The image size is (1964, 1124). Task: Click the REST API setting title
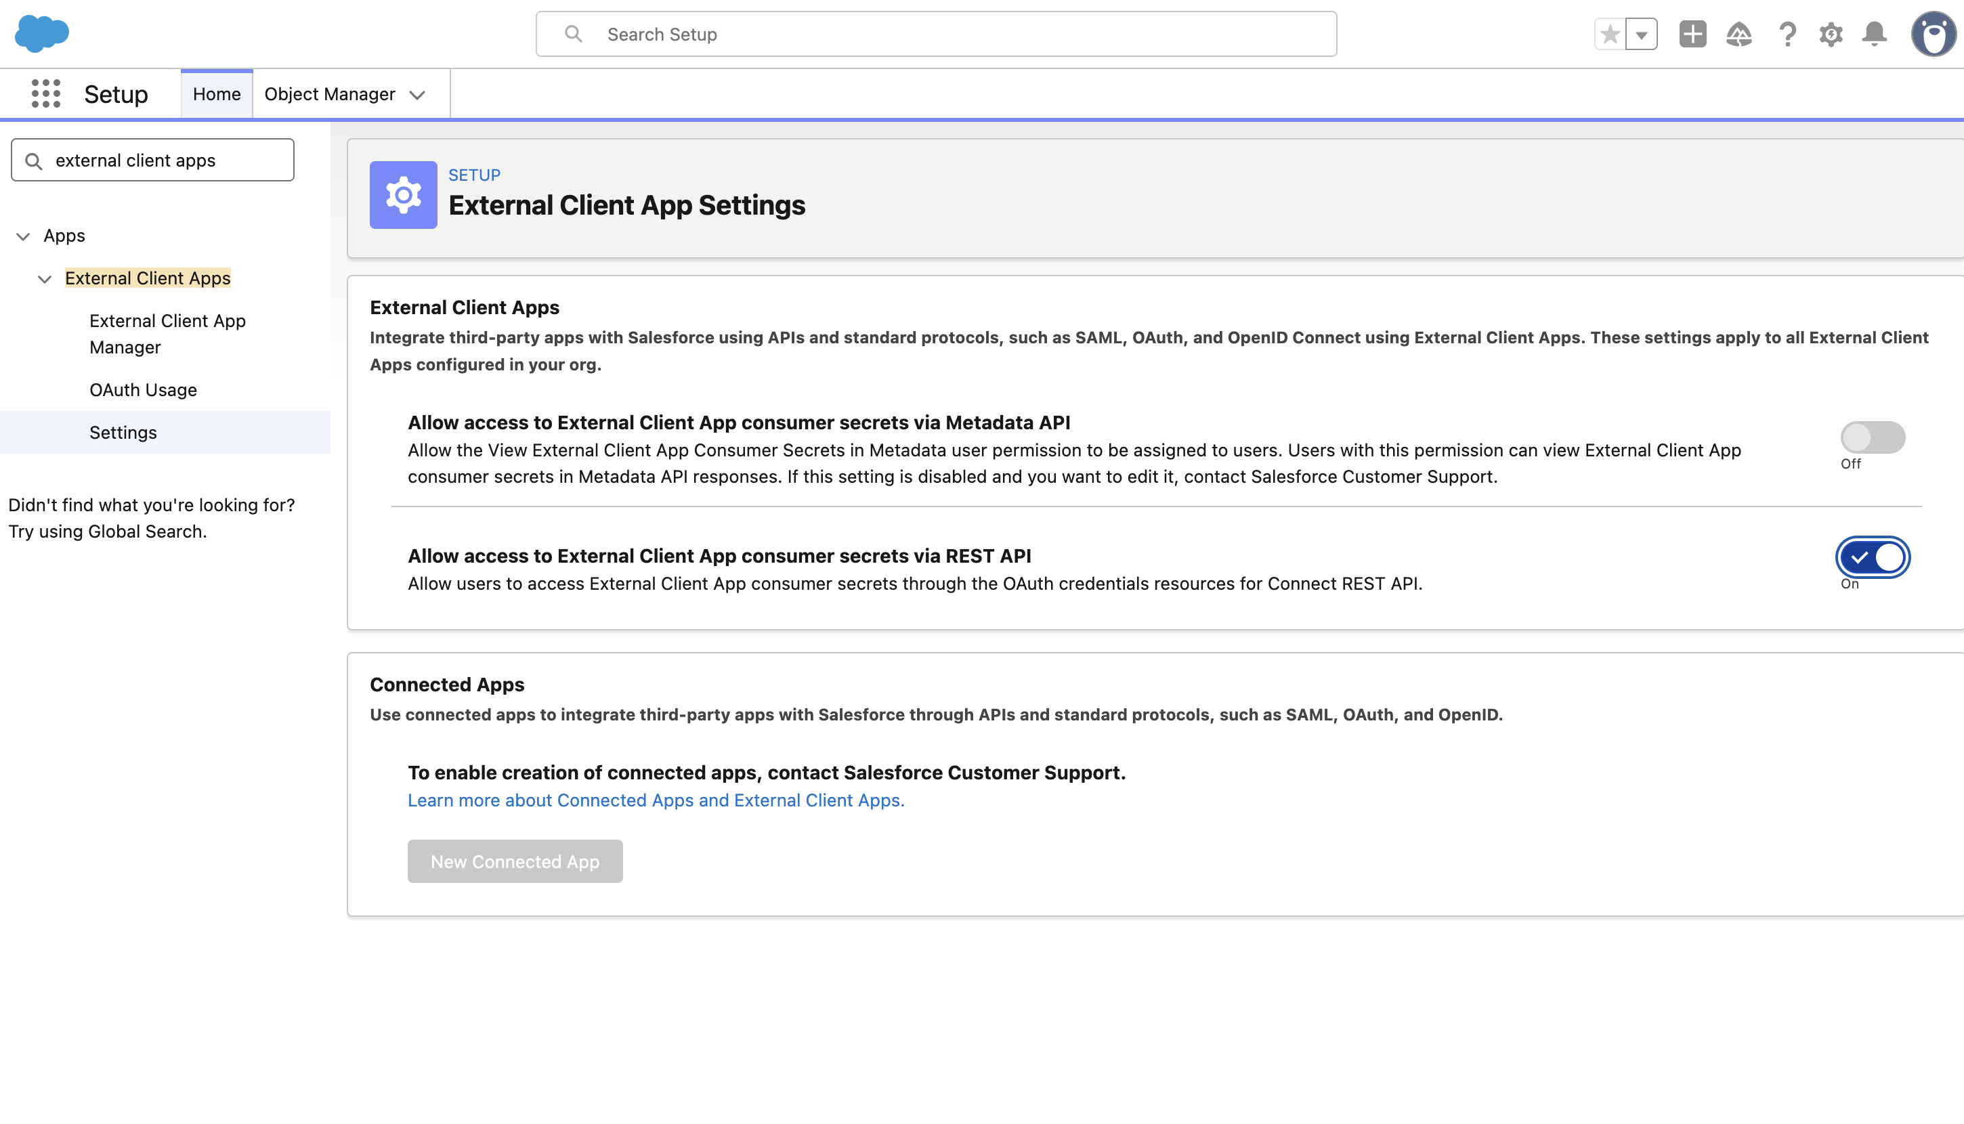719,556
